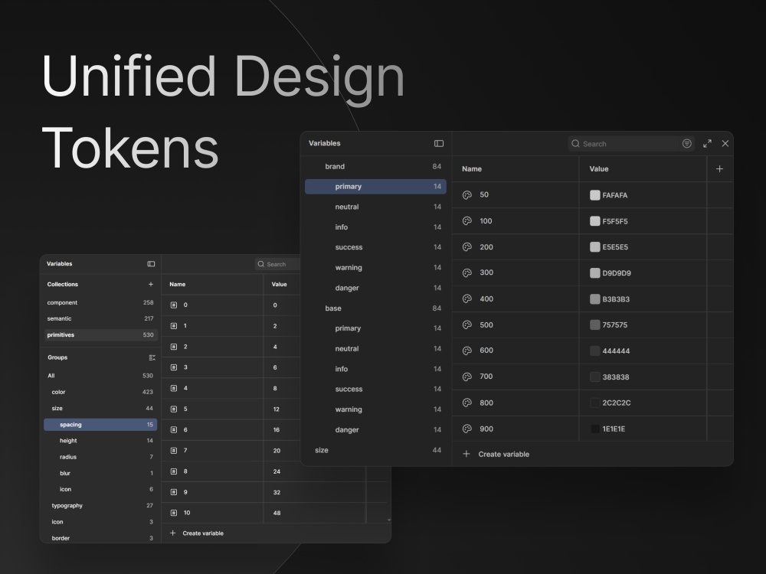Click Create variable in back window
The height and width of the screenshot is (574, 766).
point(196,533)
